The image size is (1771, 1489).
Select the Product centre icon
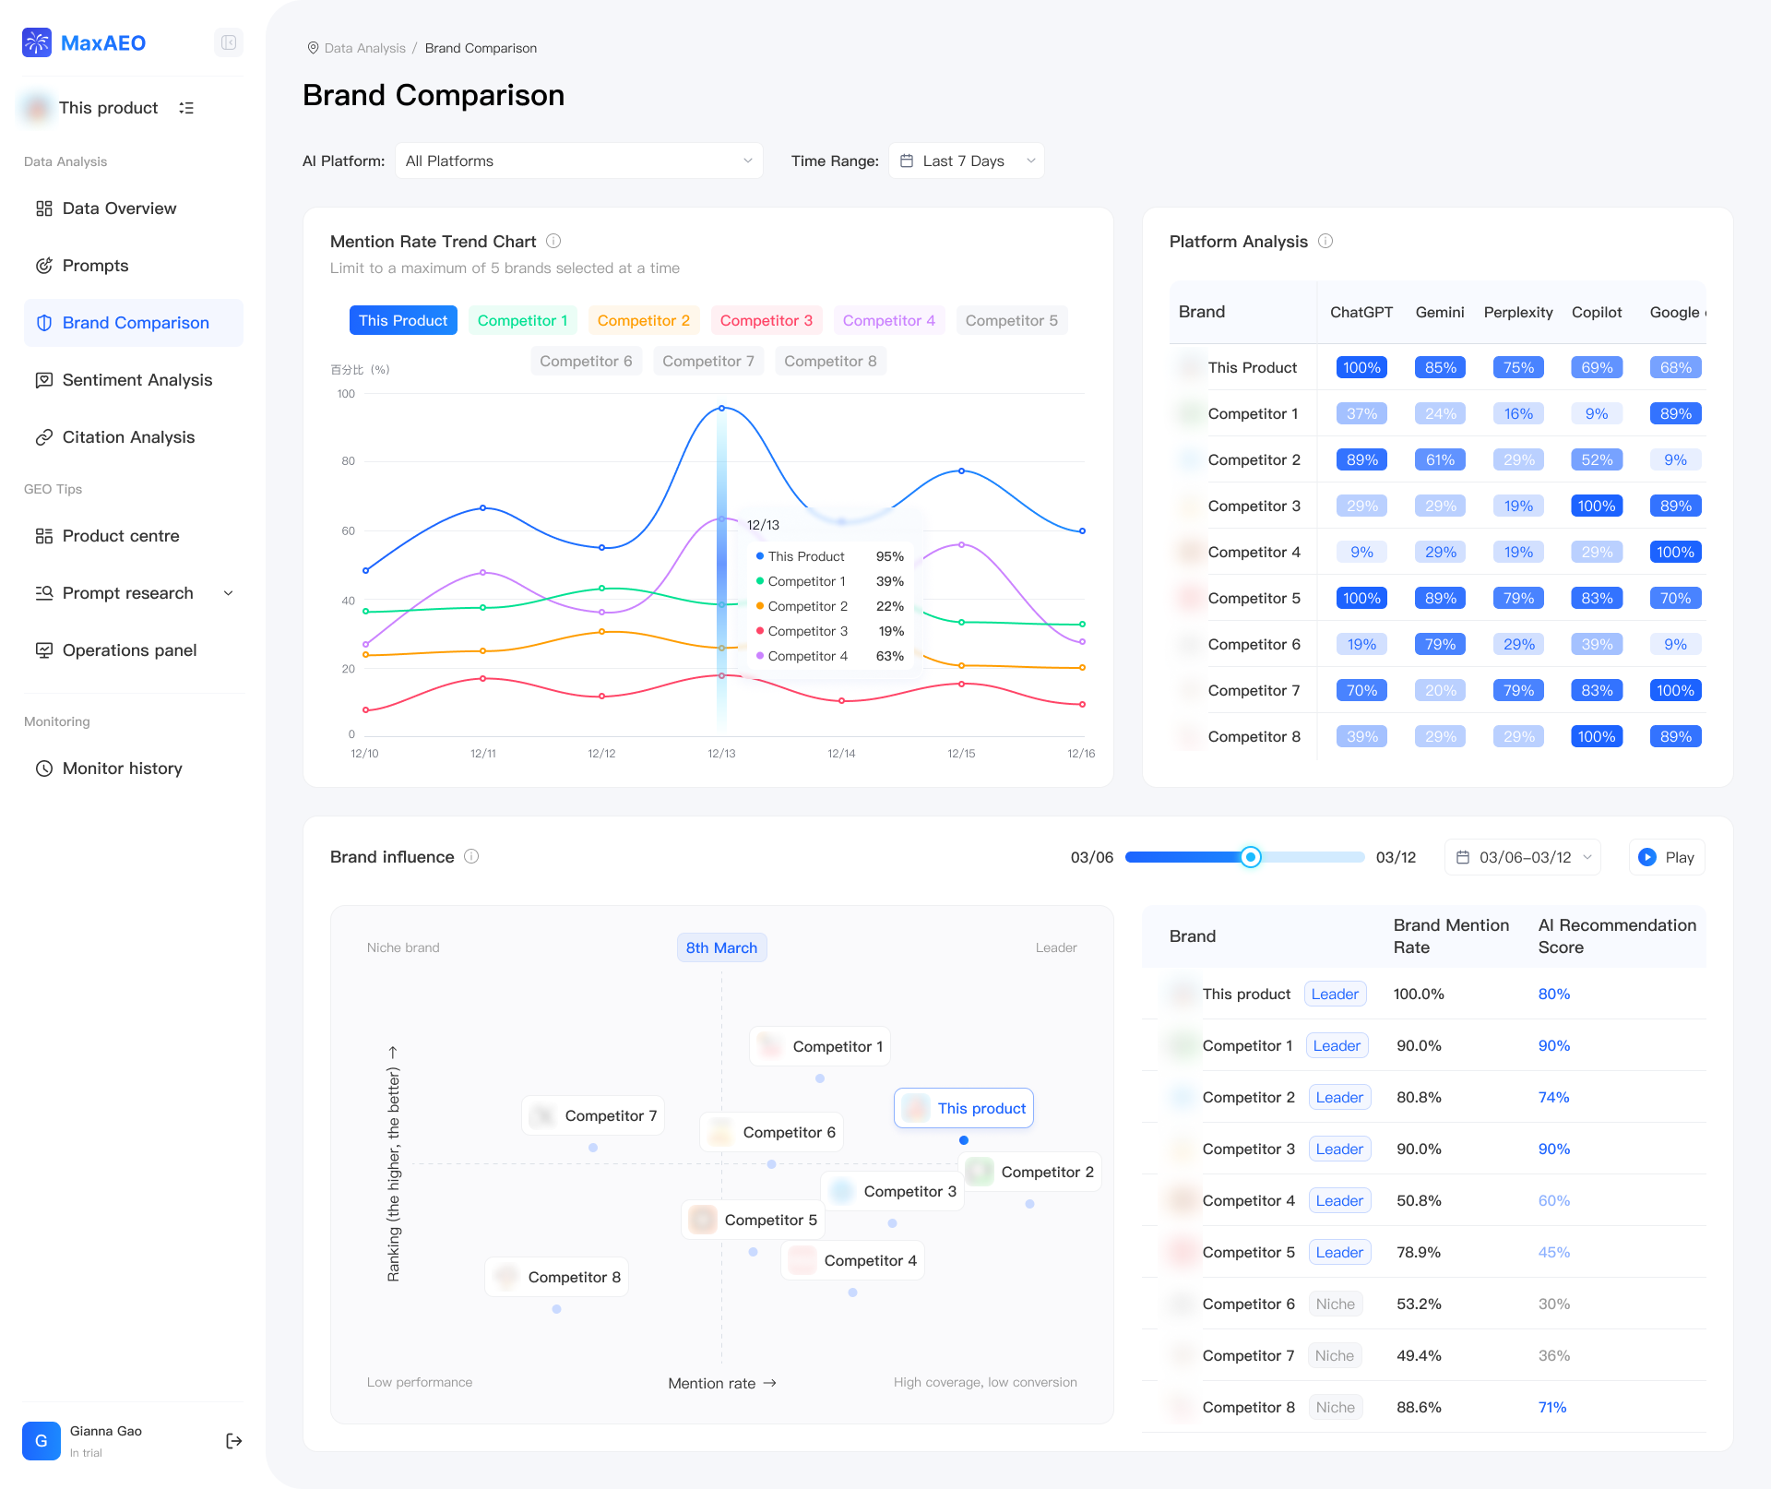tap(43, 535)
